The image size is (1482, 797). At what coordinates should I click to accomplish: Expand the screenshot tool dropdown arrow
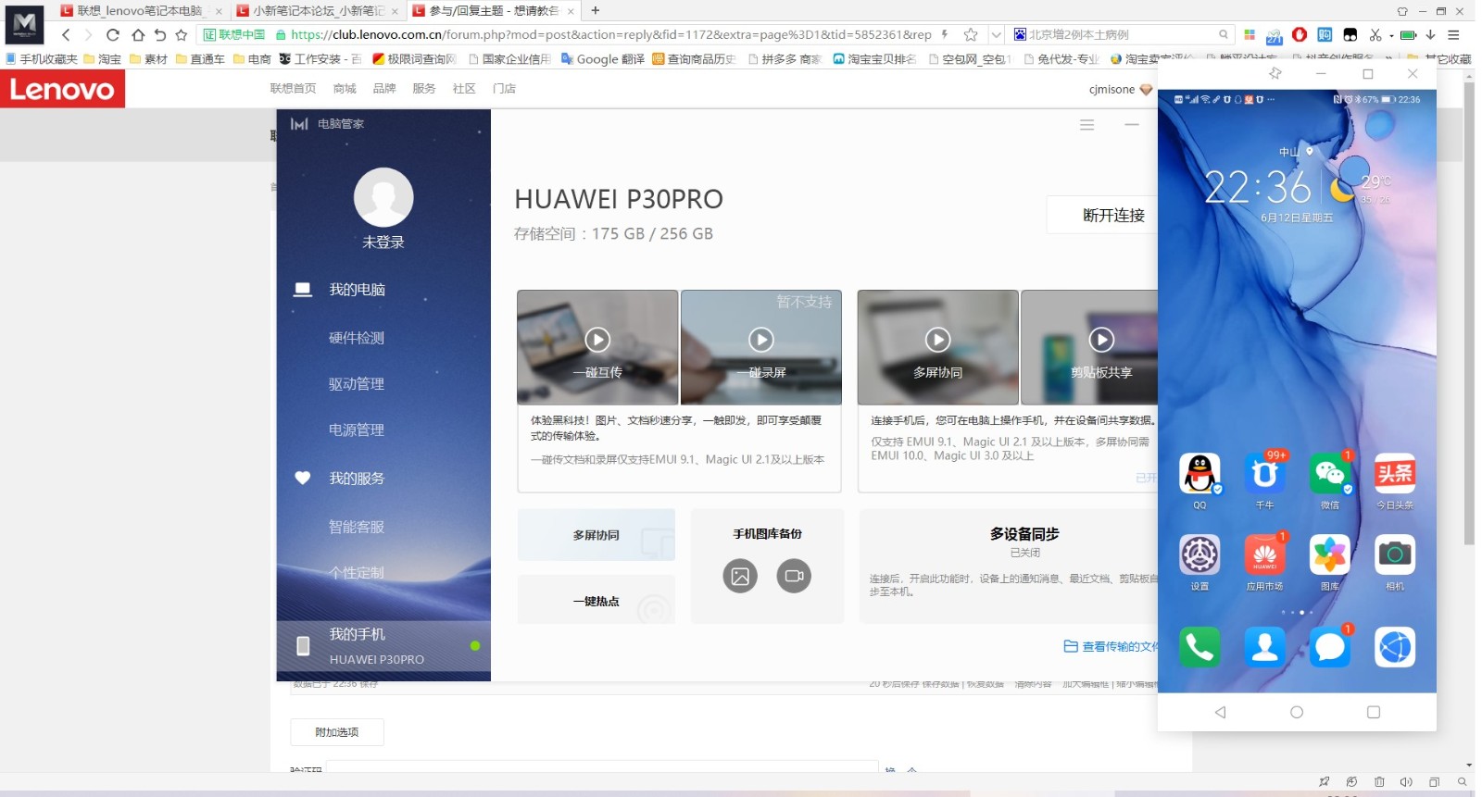(1391, 36)
